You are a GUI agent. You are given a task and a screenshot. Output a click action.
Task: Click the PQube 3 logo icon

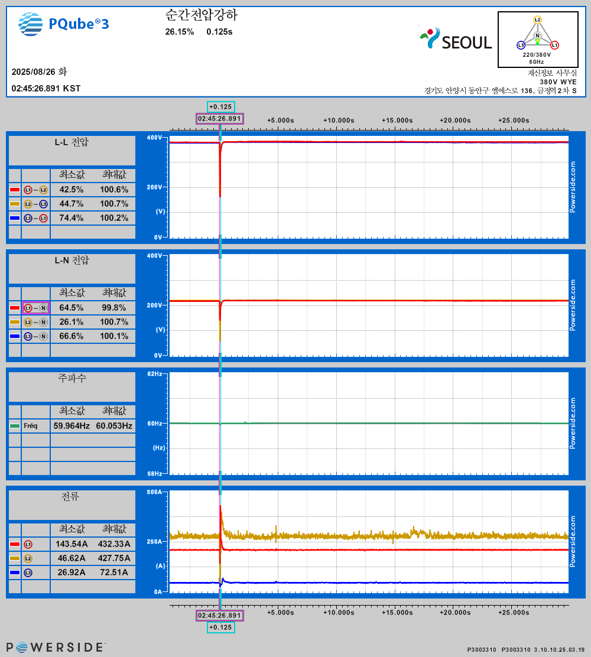pyautogui.click(x=31, y=24)
